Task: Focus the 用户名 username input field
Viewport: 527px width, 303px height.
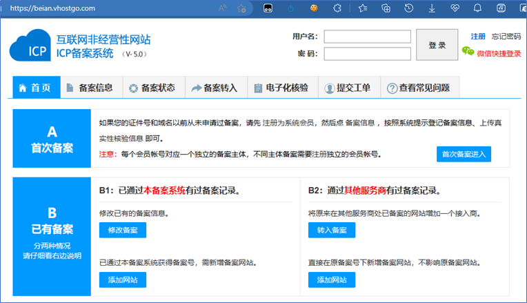Action: click(367, 36)
